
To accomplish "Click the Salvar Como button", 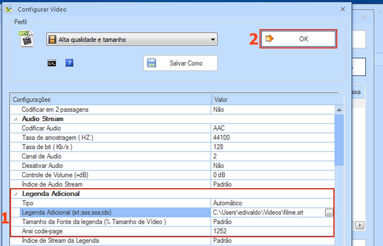I will pyautogui.click(x=180, y=63).
